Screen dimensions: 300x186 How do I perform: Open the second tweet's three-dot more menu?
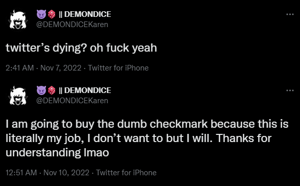pos(290,90)
